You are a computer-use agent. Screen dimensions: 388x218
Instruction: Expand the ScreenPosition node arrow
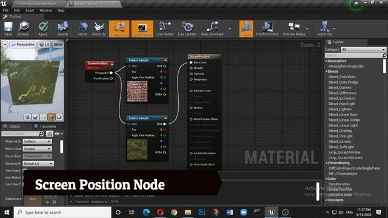[112, 65]
